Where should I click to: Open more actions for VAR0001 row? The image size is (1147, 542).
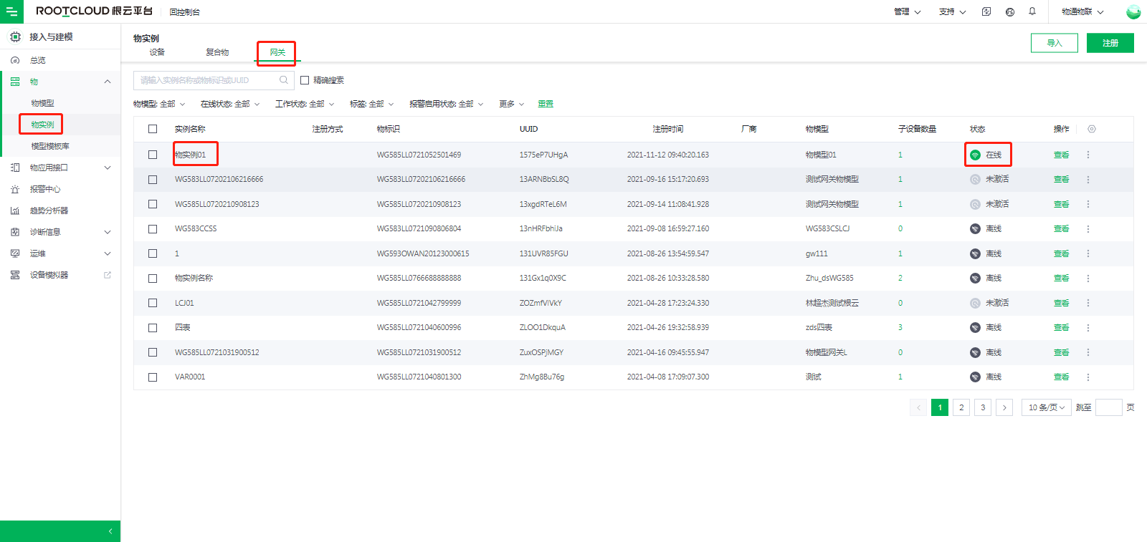click(x=1087, y=377)
